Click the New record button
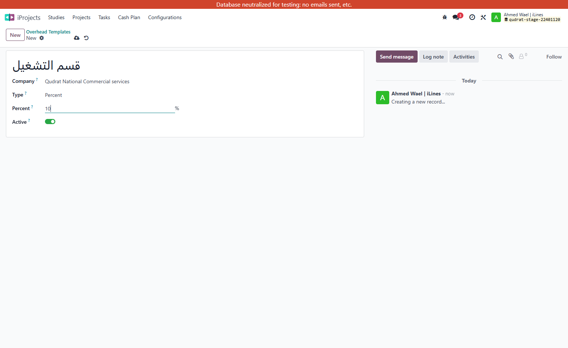 (15, 35)
